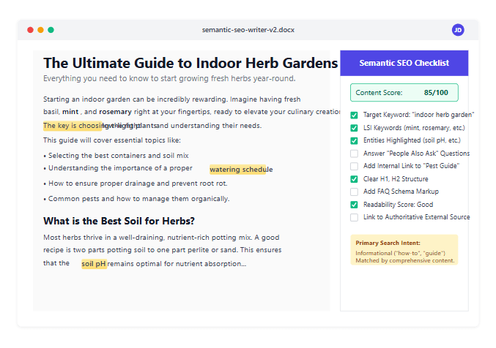This screenshot has width=496, height=348.
Task: Click bullet "Selecting the best containers and soil mix"
Action: click(x=116, y=156)
